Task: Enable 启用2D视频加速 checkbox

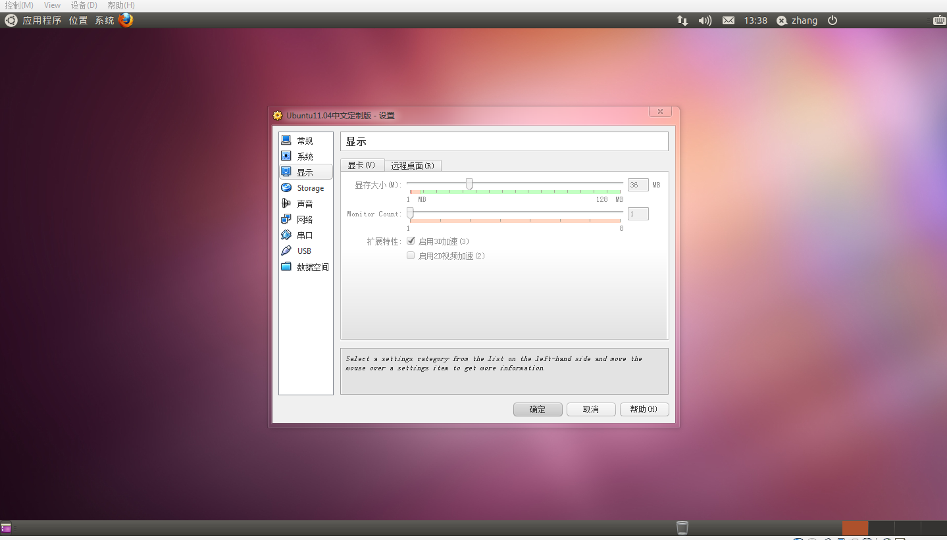Action: pyautogui.click(x=411, y=256)
